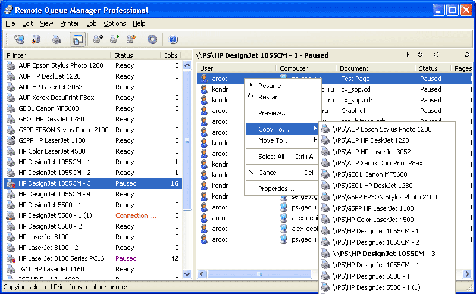Image resolution: width=476 pixels, height=294 pixels.
Task: Copy job to \\PS\GEOL Canon MF5600
Action: tap(369, 174)
